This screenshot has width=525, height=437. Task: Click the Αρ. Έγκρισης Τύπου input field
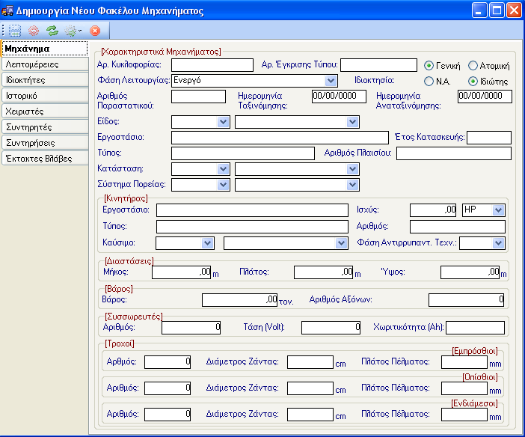[378, 65]
